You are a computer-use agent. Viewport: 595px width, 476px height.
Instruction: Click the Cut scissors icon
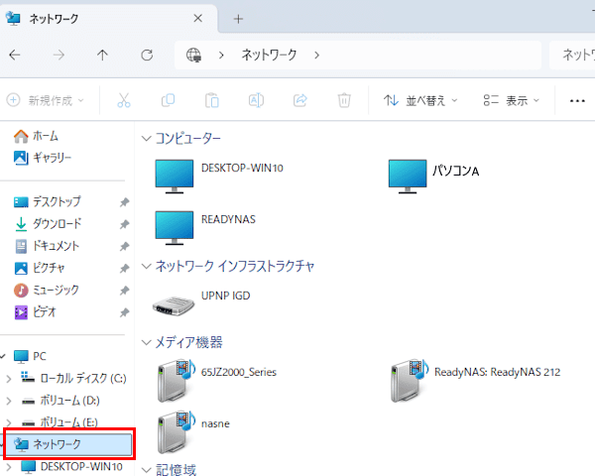124,100
